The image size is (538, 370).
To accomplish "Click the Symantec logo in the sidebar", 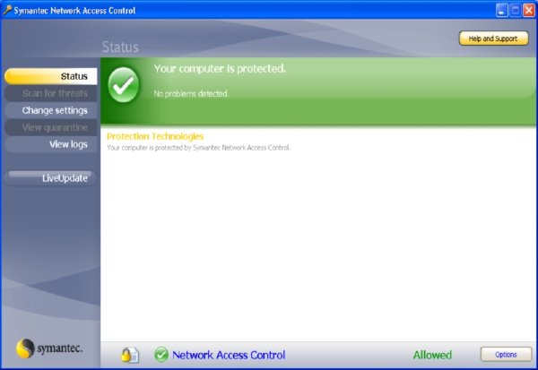I will pos(49,348).
